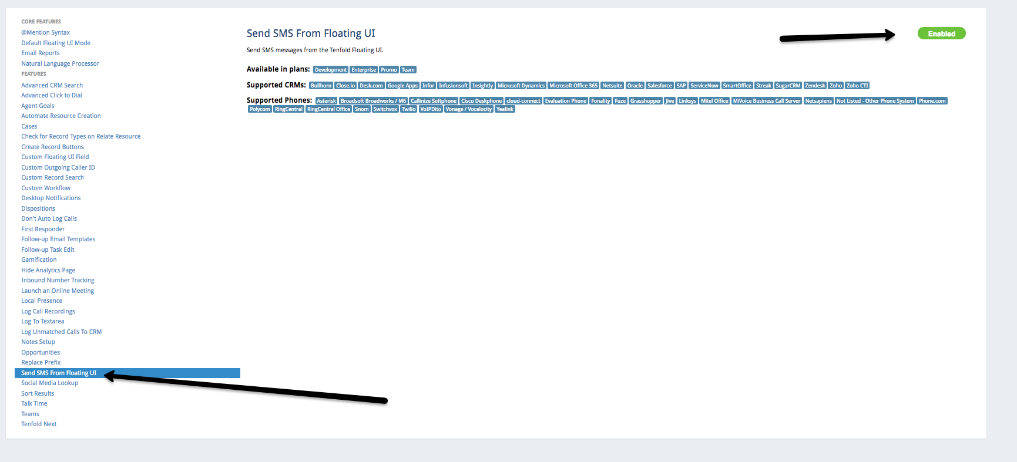Open Follow-up Task Edit

pyautogui.click(x=48, y=249)
